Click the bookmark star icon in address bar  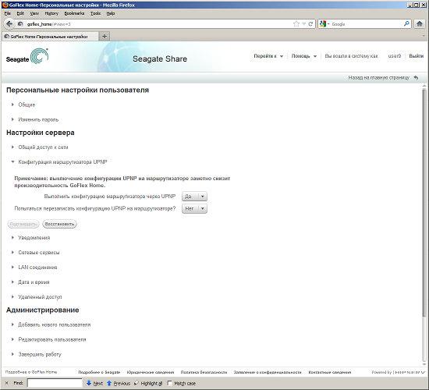tap(296, 24)
